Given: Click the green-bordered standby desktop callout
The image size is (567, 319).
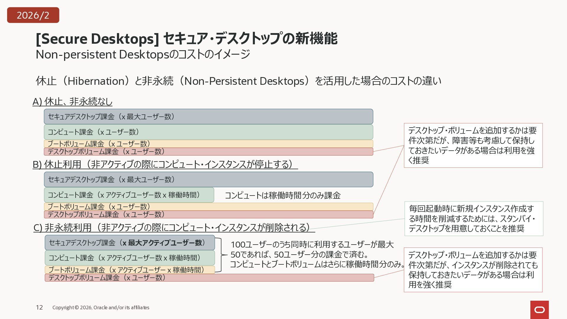Looking at the screenshot, I should pos(473,219).
